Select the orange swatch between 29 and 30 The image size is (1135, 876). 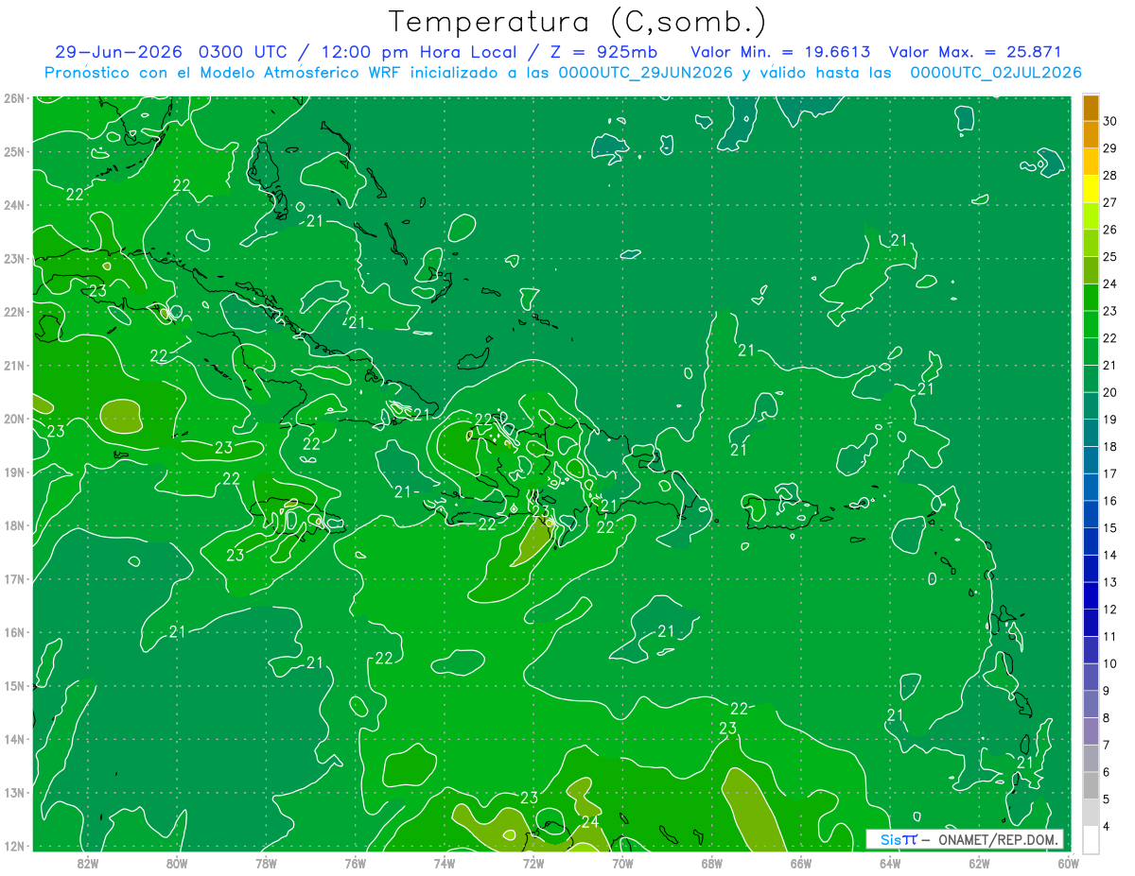pos(1091,134)
